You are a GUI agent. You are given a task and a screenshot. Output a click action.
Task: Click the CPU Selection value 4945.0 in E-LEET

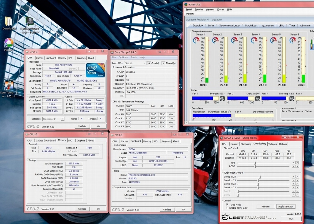(x=242, y=158)
